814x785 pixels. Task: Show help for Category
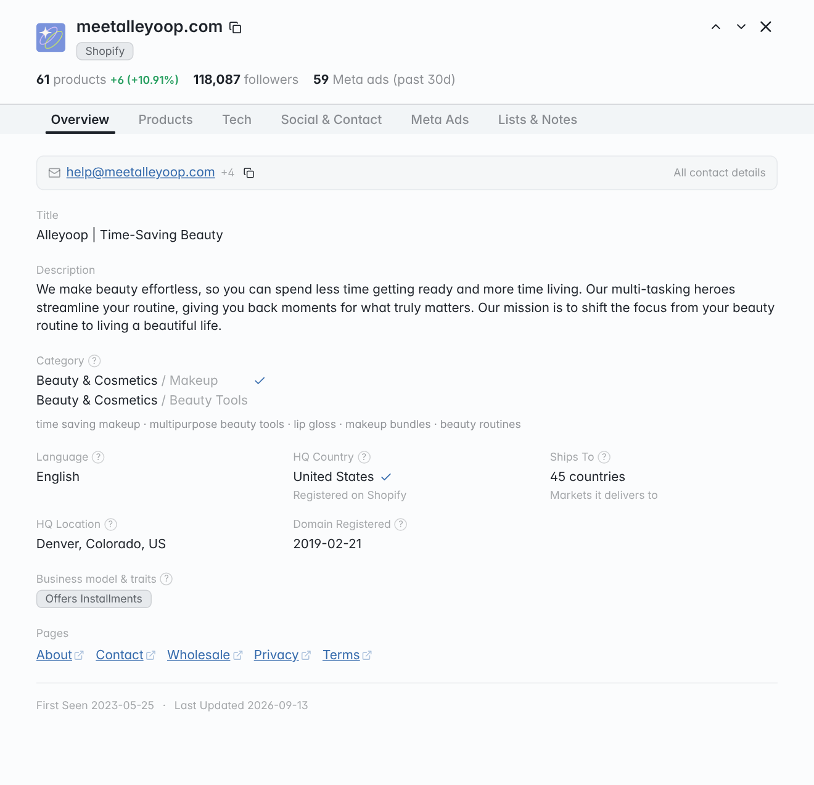[94, 361]
